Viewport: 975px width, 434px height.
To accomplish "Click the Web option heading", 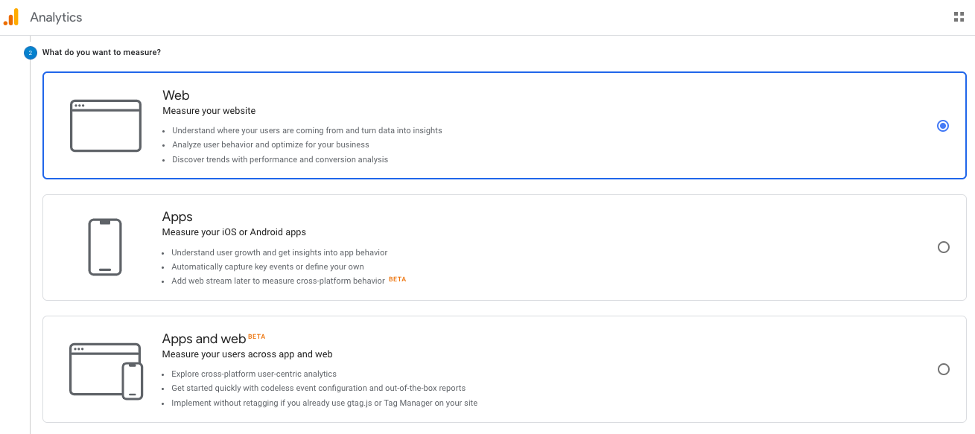I will coord(176,95).
